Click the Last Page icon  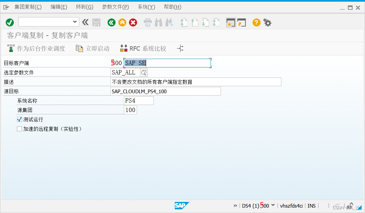point(216,22)
